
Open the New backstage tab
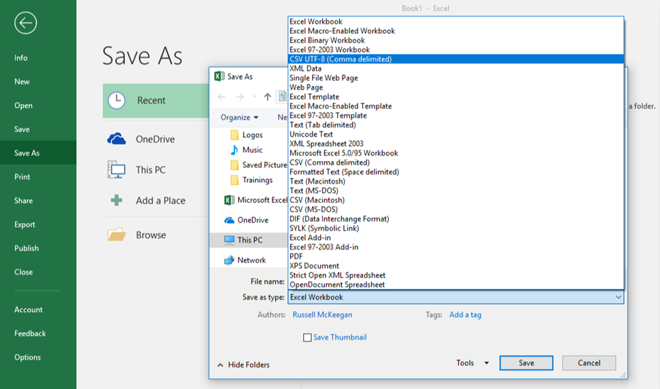coord(38,82)
